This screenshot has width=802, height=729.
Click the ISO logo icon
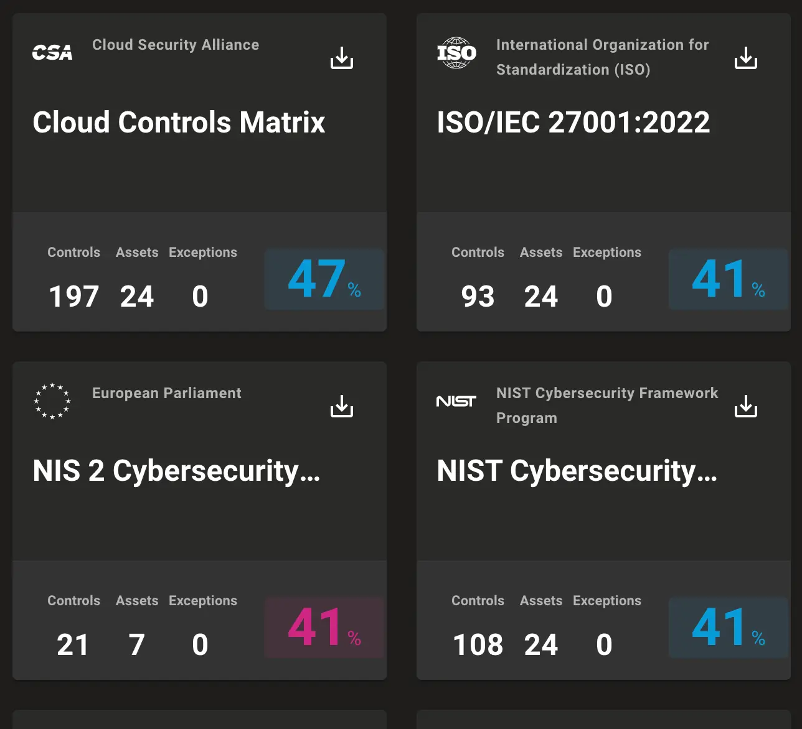click(456, 53)
